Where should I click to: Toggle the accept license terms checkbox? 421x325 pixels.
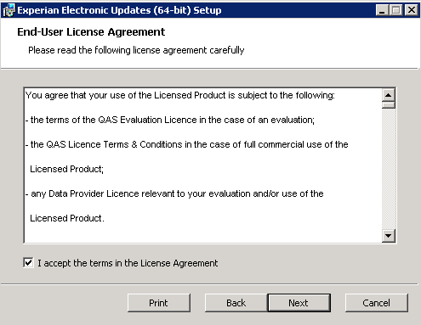point(28,263)
